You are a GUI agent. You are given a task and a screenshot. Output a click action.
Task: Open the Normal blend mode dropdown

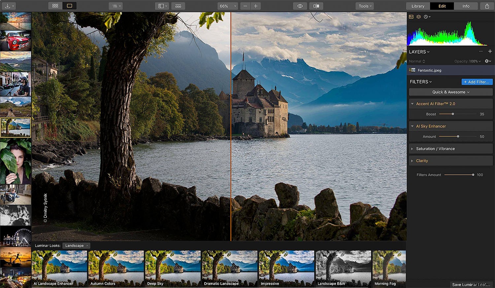tap(417, 61)
